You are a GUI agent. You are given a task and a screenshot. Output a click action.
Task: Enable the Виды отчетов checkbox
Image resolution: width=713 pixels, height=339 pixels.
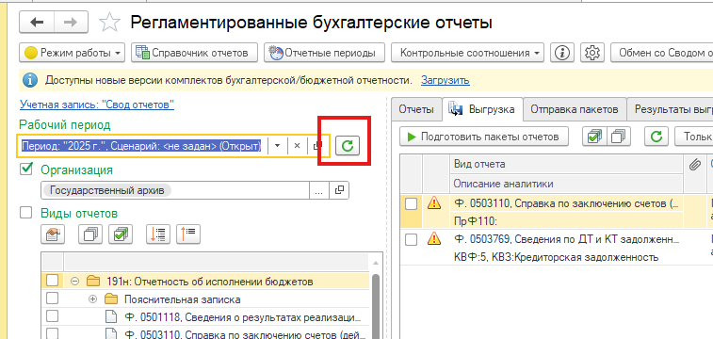click(26, 212)
